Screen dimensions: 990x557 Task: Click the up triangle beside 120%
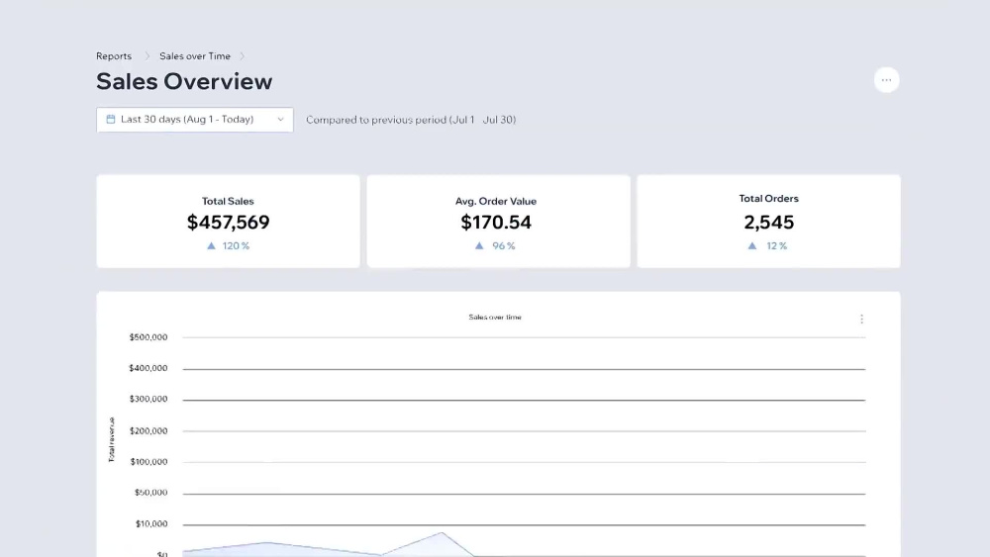pyautogui.click(x=212, y=246)
